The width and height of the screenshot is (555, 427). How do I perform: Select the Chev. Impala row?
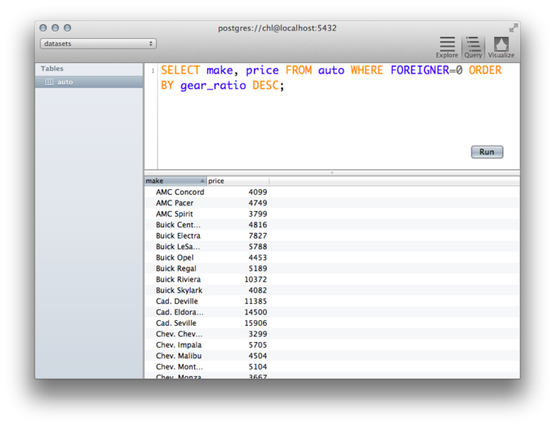(x=179, y=345)
